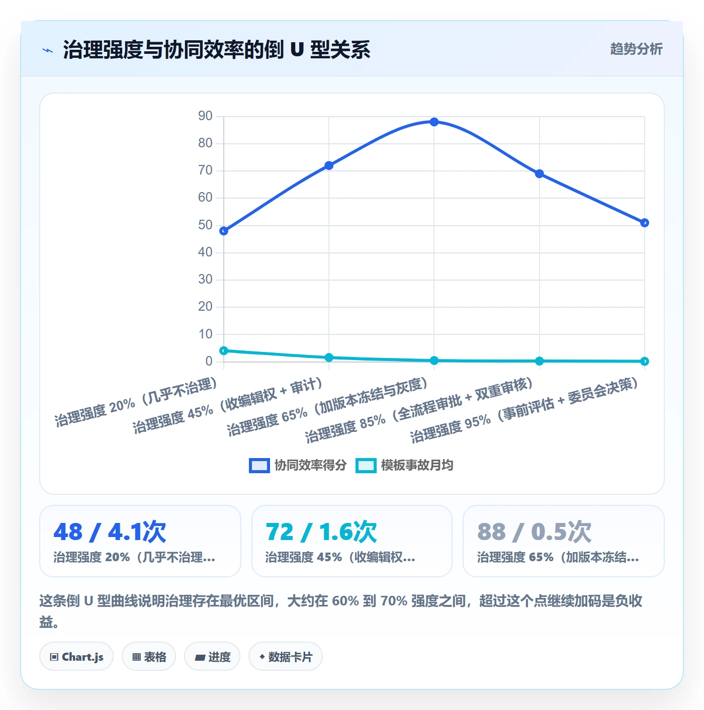This screenshot has height=710, width=704.
Task: Click the summary paragraph about 最优区间
Action: (x=341, y=611)
